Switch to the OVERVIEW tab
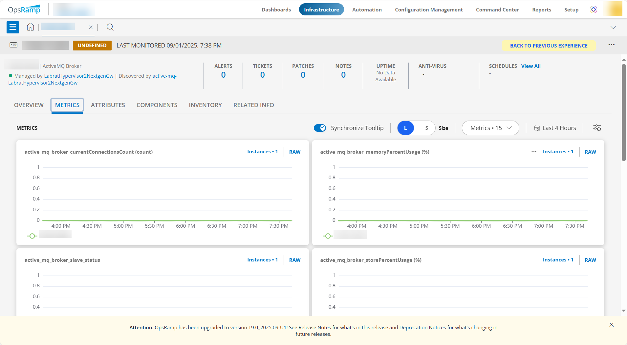The image size is (627, 345). [29, 105]
